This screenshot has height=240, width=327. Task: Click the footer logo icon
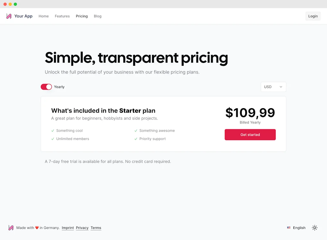pyautogui.click(x=11, y=228)
